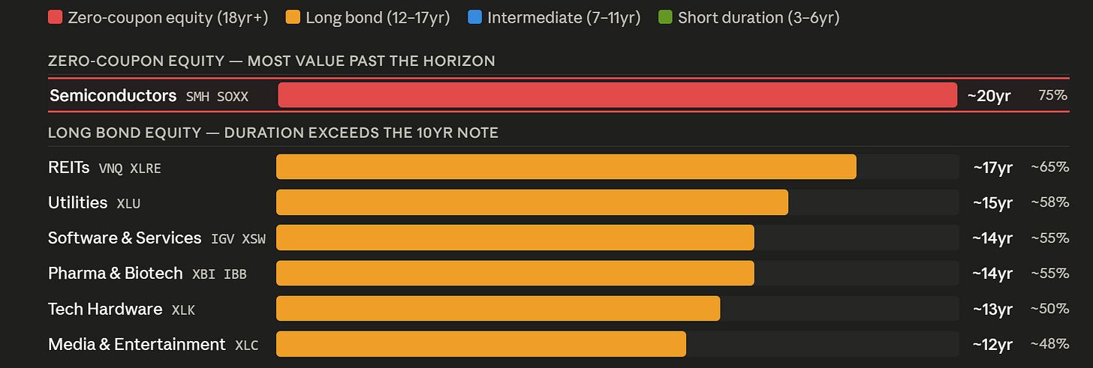Select the REITs orange duration bar

[x=566, y=167]
